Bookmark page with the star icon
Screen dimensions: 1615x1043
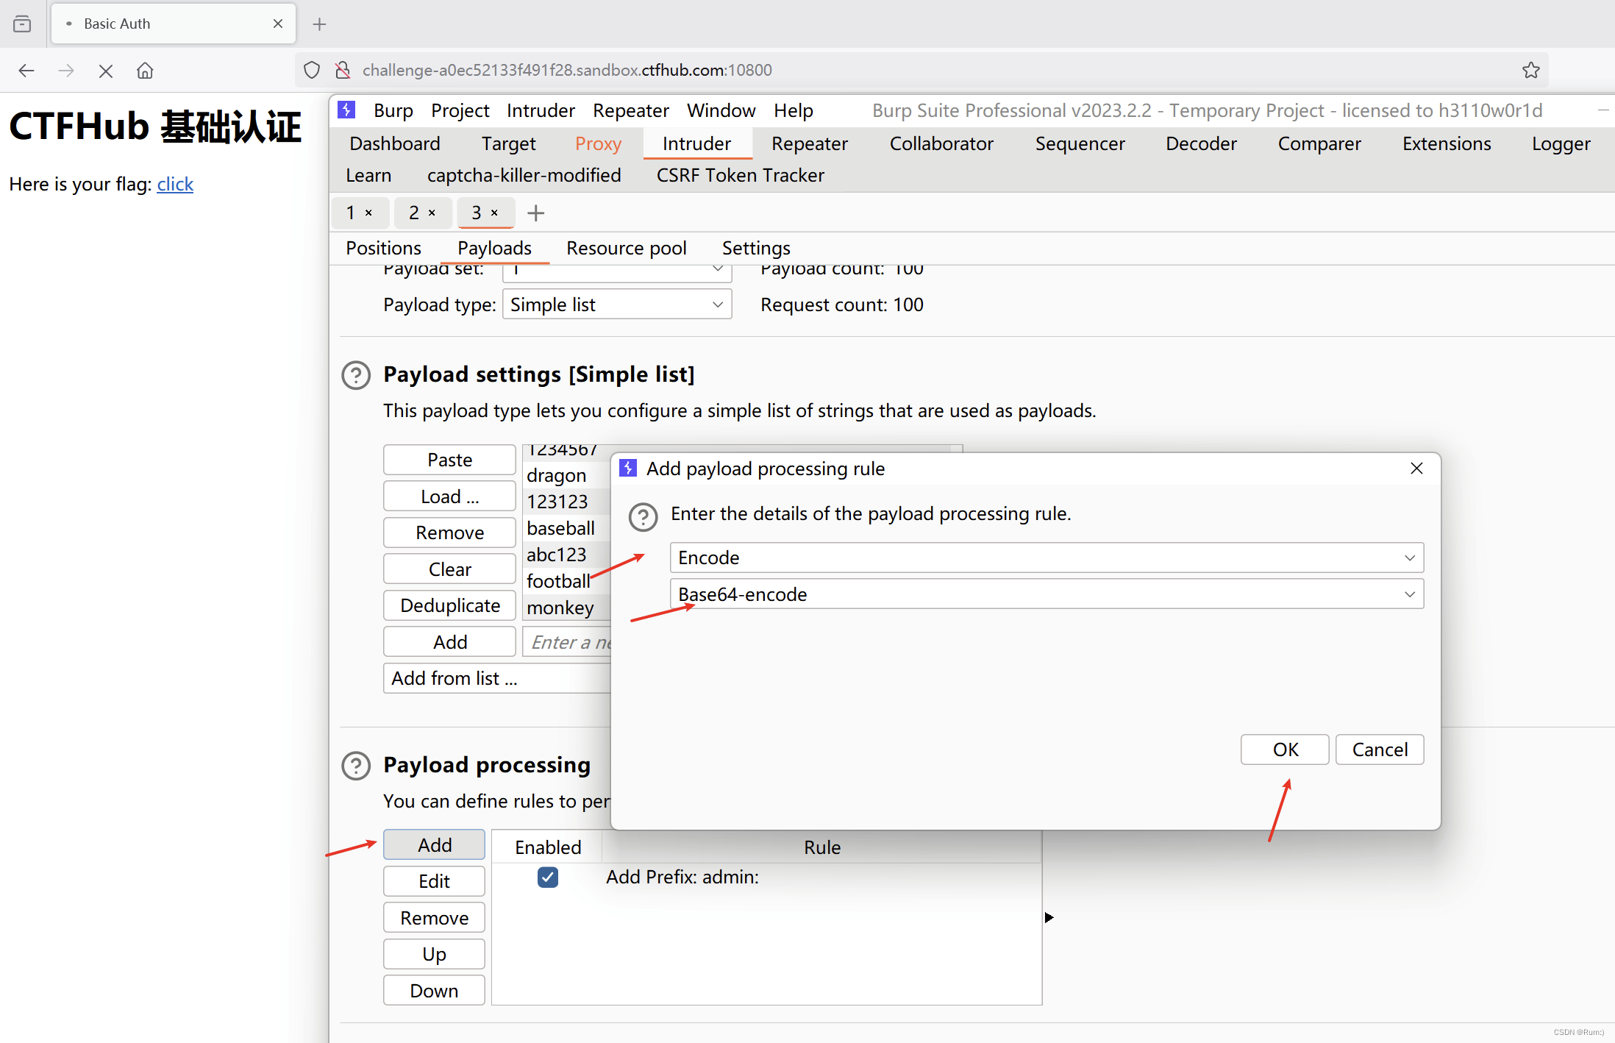[1530, 70]
